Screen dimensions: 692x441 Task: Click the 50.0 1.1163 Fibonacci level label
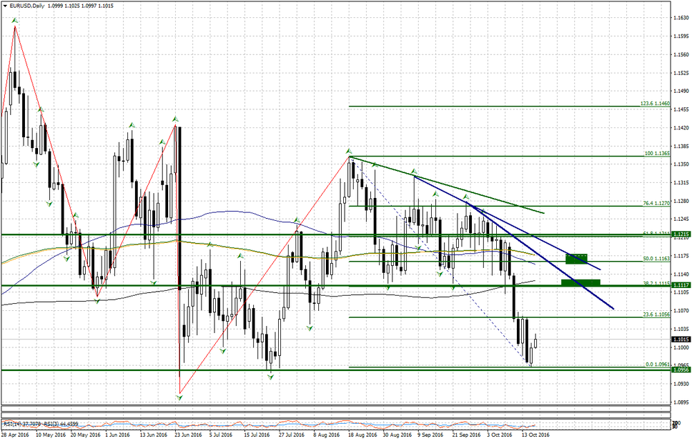(x=655, y=258)
